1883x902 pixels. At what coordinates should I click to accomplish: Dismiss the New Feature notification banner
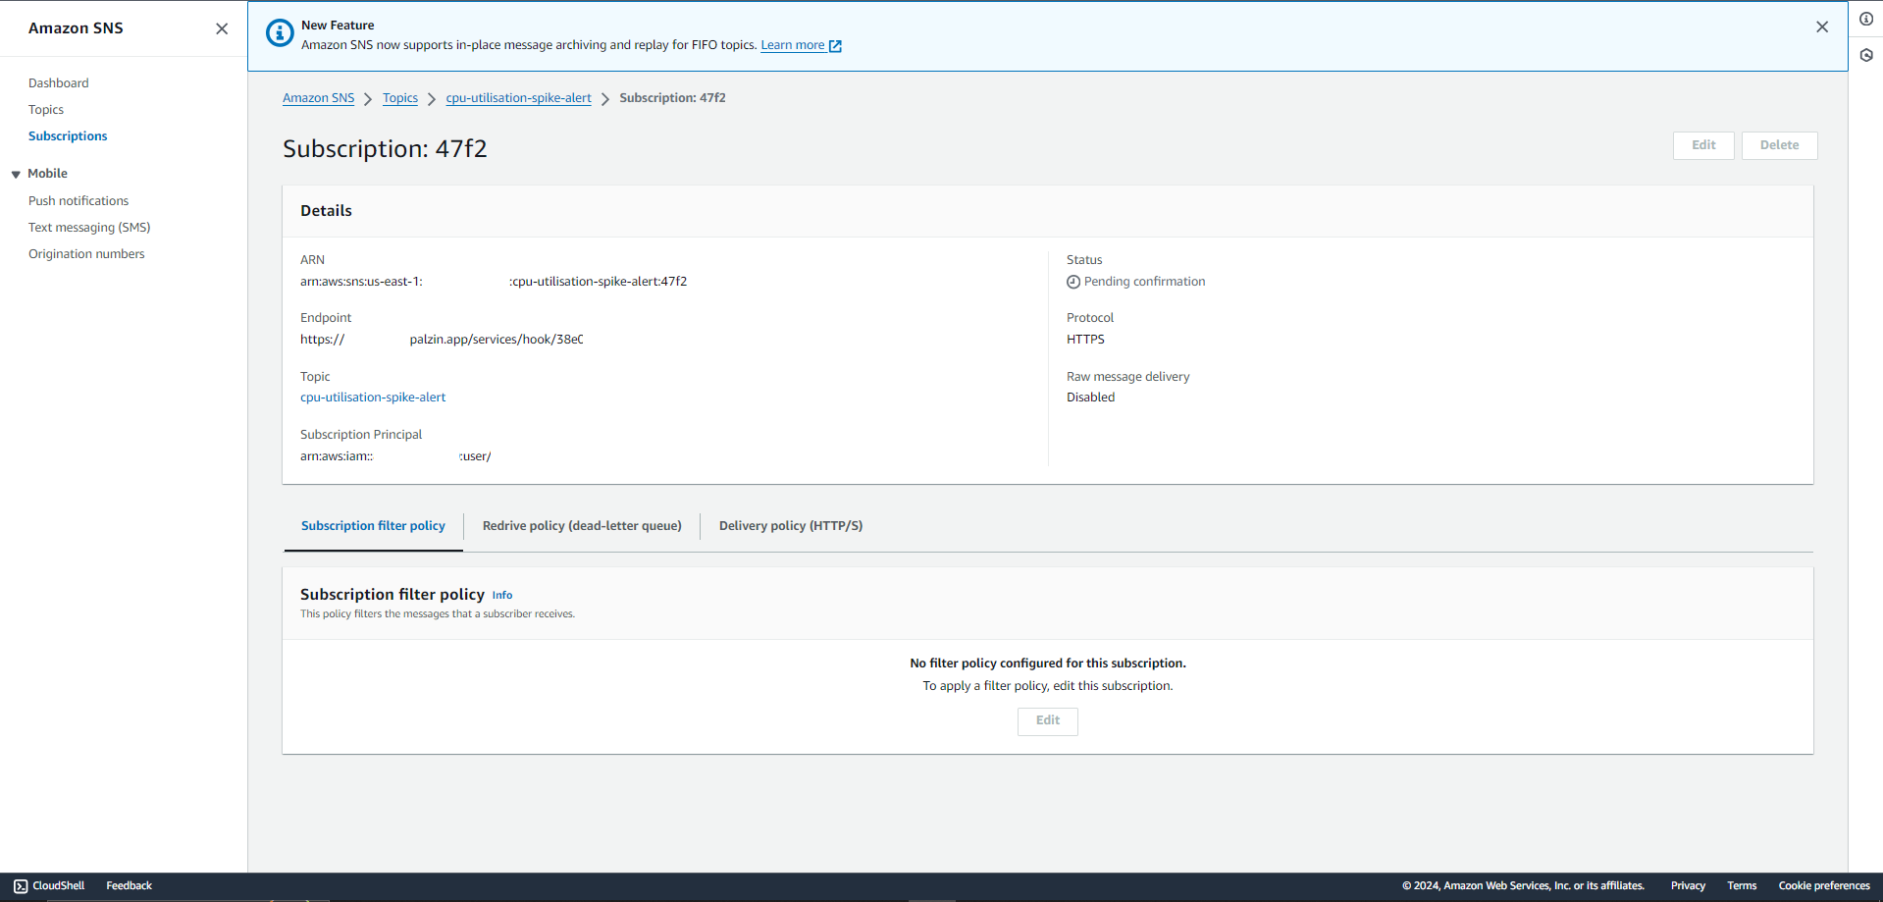point(1822,27)
